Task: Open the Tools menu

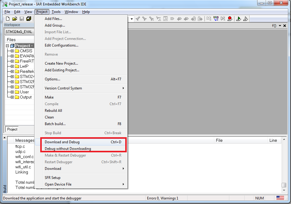Action: point(56,12)
